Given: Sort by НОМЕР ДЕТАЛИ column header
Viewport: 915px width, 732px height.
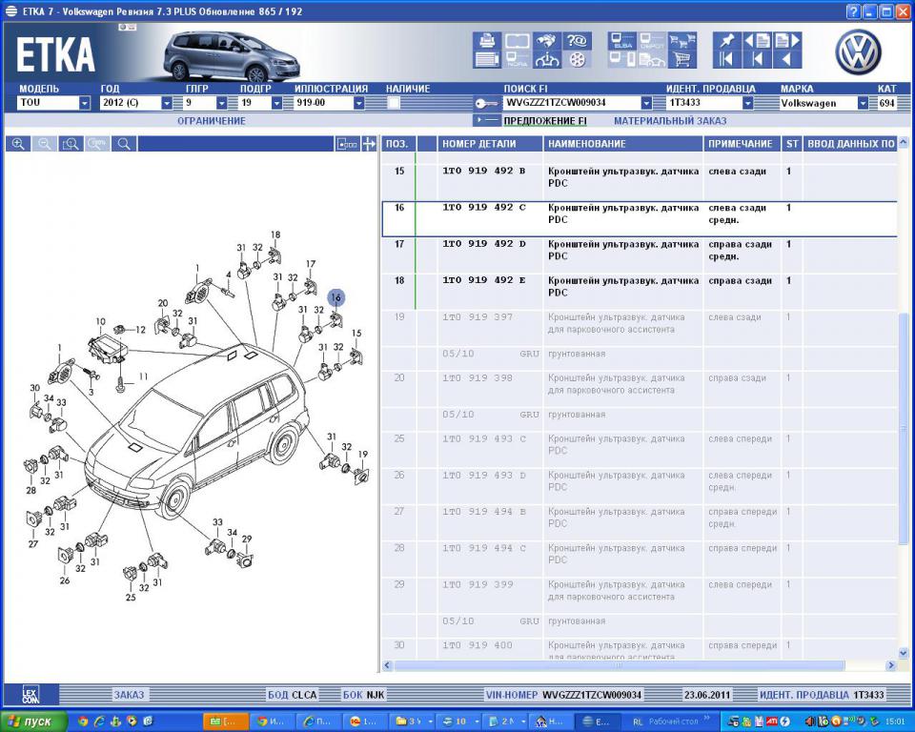Looking at the screenshot, I should (490, 144).
